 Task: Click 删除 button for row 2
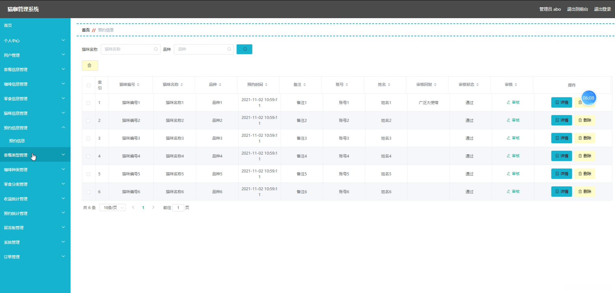click(584, 120)
